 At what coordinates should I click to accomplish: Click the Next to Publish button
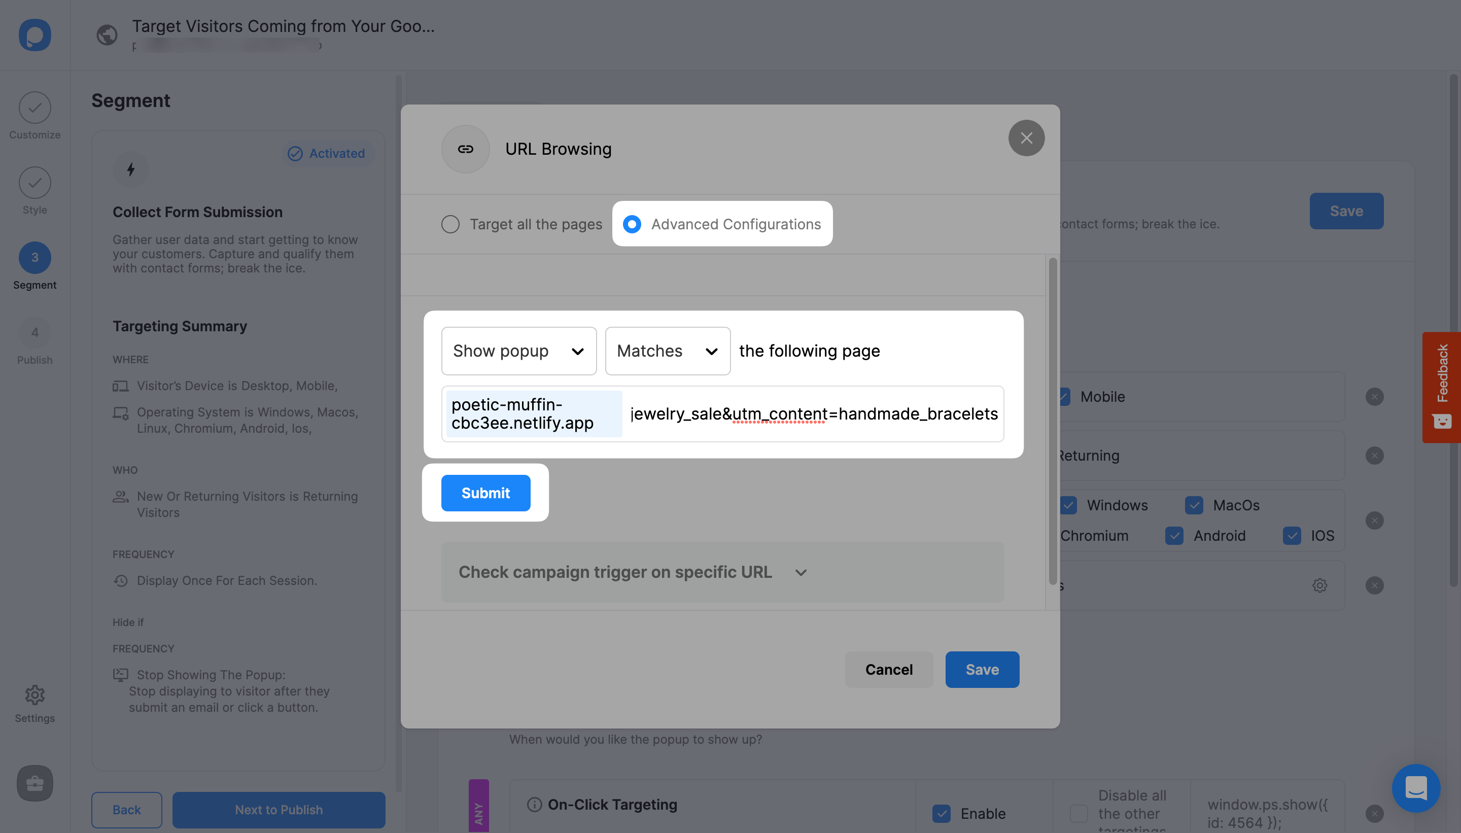tap(278, 808)
